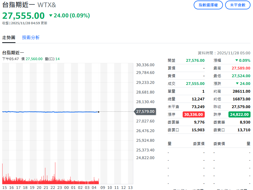Click the 27,579.00 dark price tag on chart
253x190 pixels.
coord(145,111)
